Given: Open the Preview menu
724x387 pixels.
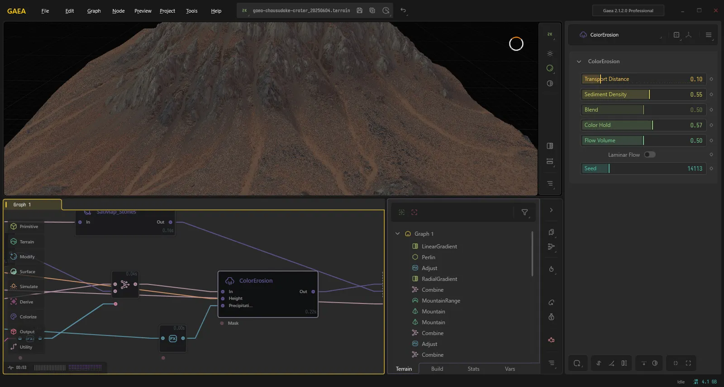Looking at the screenshot, I should (143, 11).
